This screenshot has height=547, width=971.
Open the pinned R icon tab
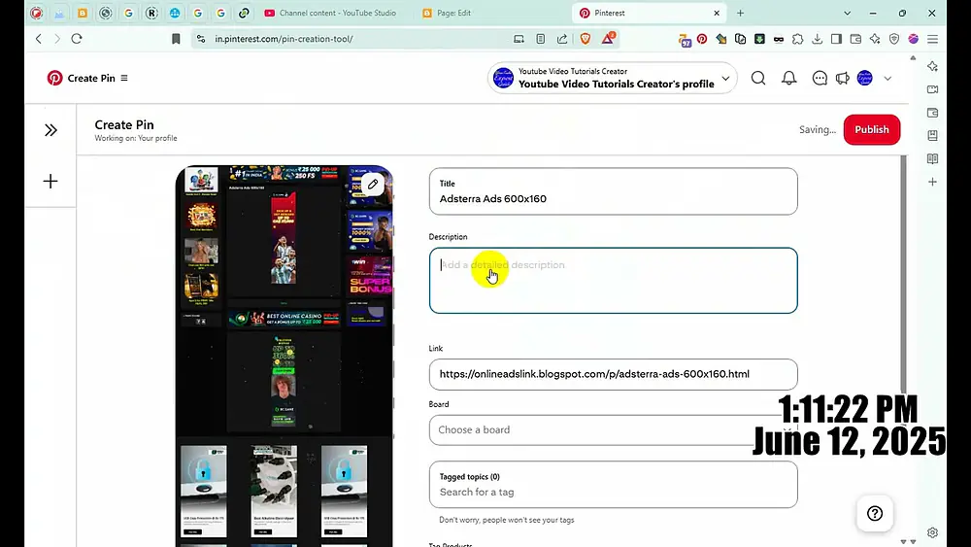tap(151, 13)
